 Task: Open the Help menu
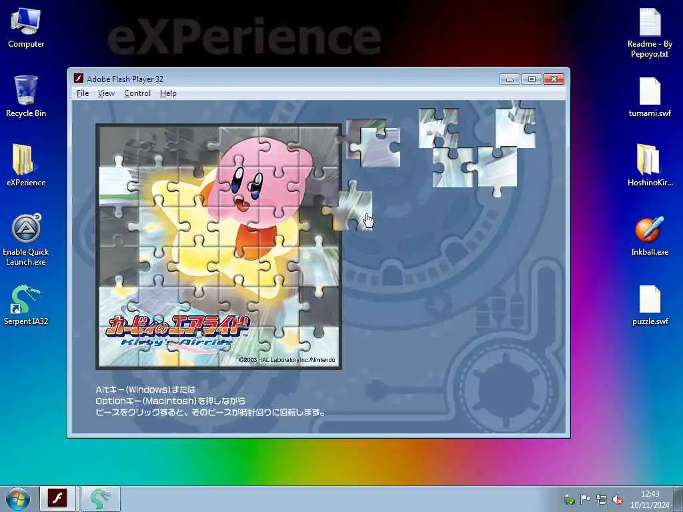click(x=168, y=93)
